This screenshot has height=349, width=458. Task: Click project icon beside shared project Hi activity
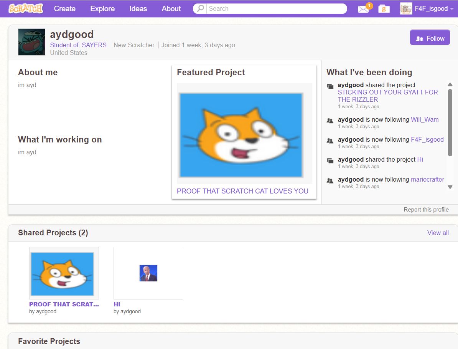pyautogui.click(x=330, y=160)
